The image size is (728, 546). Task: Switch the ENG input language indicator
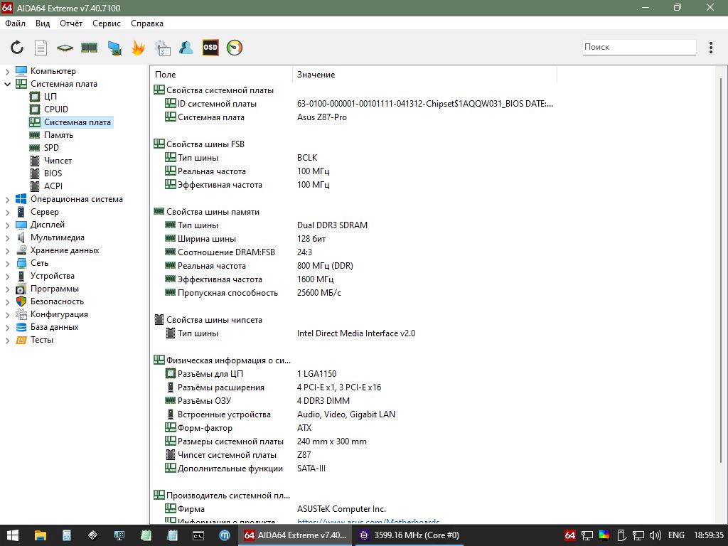(676, 535)
